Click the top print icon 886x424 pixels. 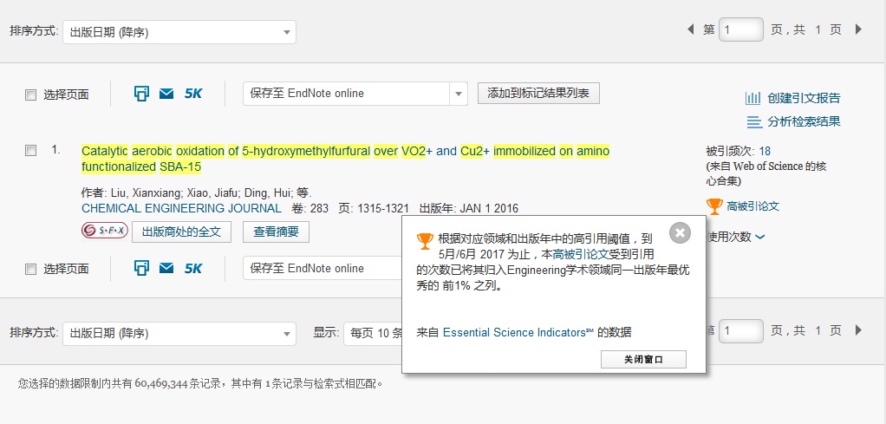click(142, 94)
